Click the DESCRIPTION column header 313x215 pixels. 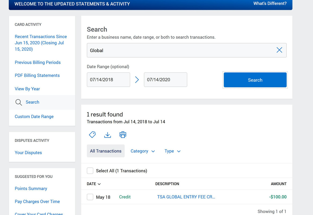(x=167, y=184)
